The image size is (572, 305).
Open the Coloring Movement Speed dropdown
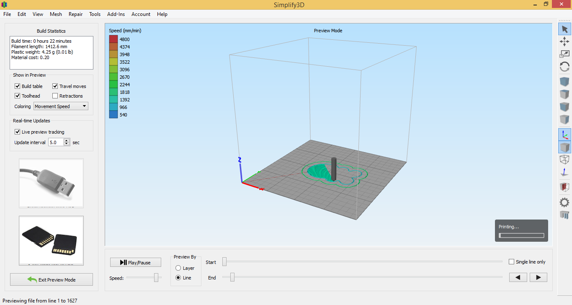point(61,106)
